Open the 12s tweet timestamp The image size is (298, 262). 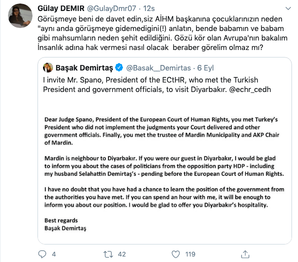pos(149,8)
